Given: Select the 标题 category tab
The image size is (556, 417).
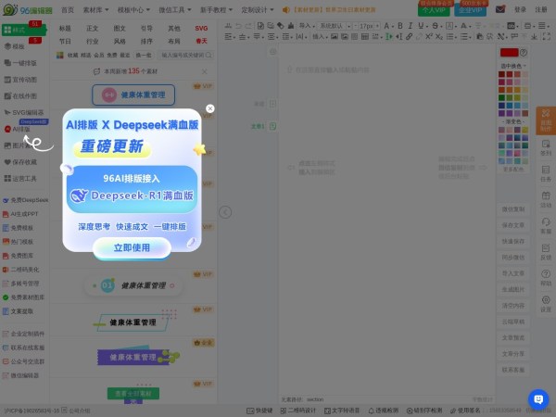Looking at the screenshot, I should [x=65, y=29].
